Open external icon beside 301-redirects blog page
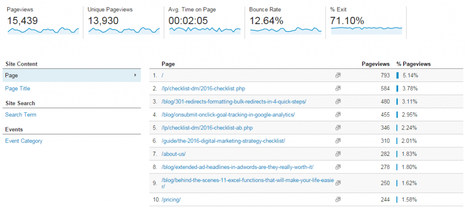Viewport: 465px width, 207px height. pyautogui.click(x=338, y=101)
